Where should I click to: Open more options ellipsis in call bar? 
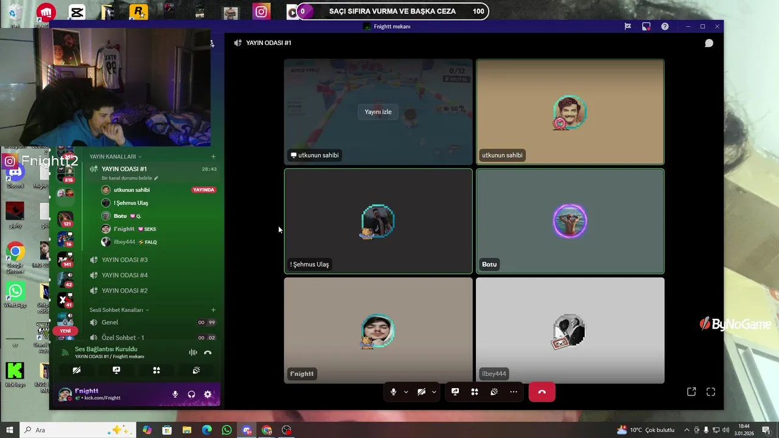(x=514, y=392)
